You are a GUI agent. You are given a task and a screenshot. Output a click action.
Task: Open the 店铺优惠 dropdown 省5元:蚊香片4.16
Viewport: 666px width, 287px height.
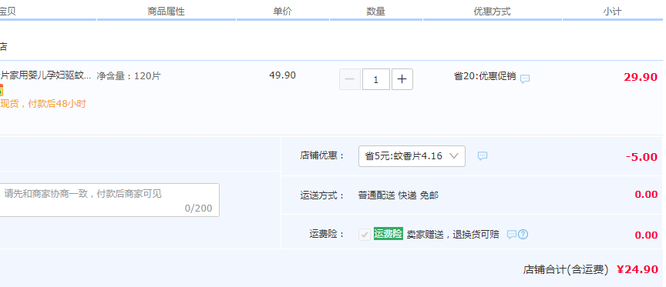412,156
